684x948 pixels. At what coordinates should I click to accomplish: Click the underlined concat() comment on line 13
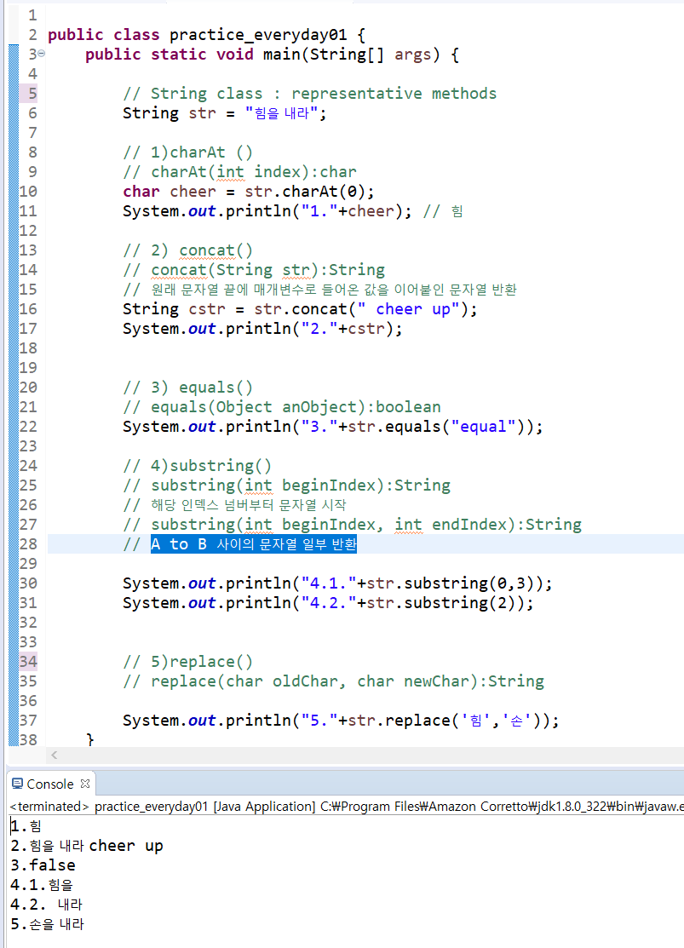pyautogui.click(x=216, y=250)
